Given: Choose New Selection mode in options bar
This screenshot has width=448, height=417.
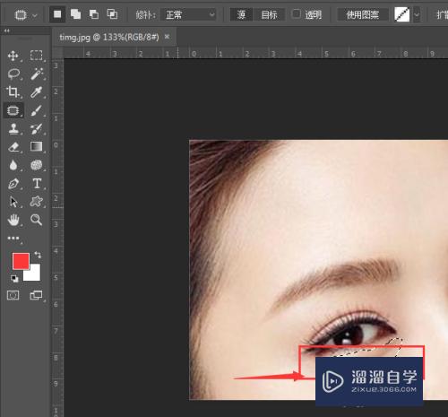Looking at the screenshot, I should point(57,14).
